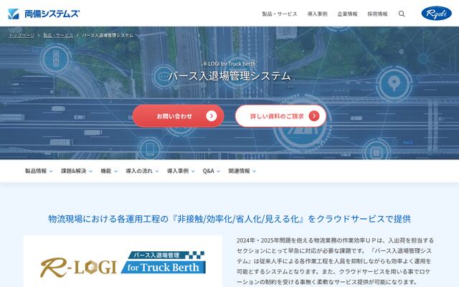Screen dimensions: 459x287
Task: Click the 両備システムズ logo
Action: coord(44,14)
